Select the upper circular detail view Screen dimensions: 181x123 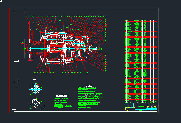click(x=35, y=89)
